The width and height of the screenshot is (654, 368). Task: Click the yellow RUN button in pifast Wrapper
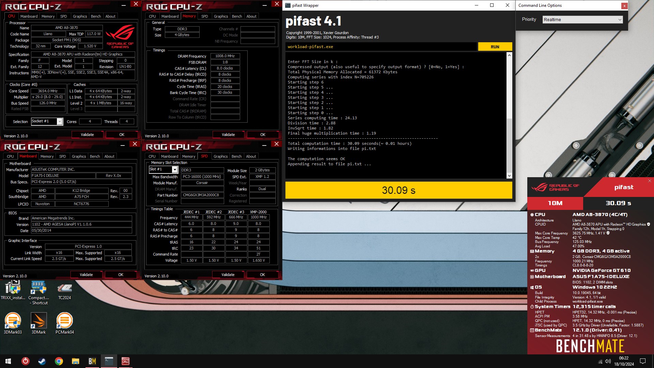495,47
